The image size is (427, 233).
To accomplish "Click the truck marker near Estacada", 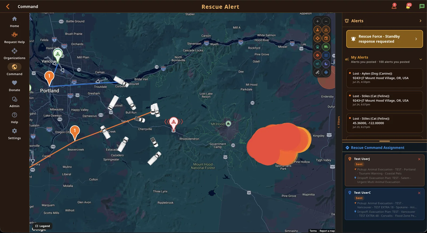I will [x=123, y=145].
